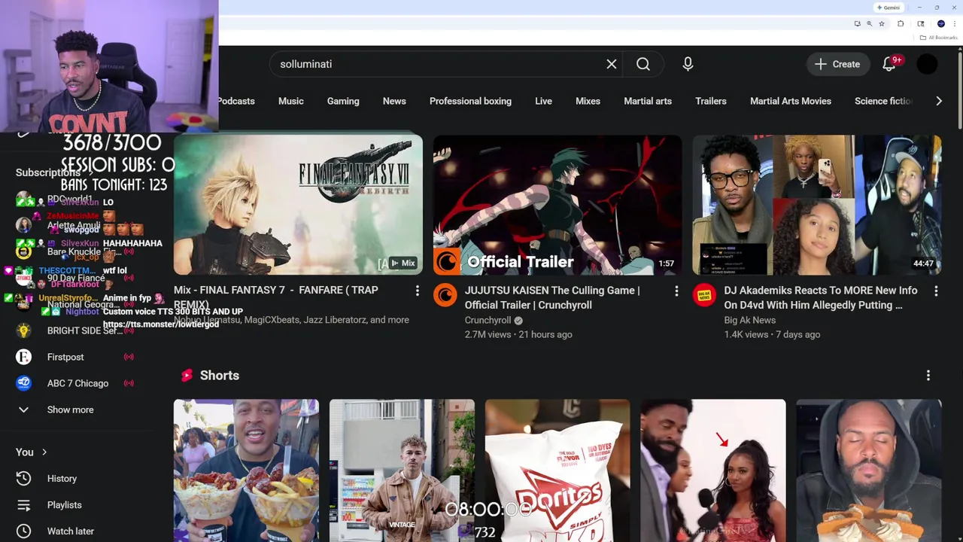Open the loaded fries food Short
This screenshot has width=963, height=542.
point(246,470)
